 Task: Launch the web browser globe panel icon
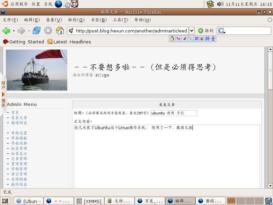pyautogui.click(x=58, y=4)
